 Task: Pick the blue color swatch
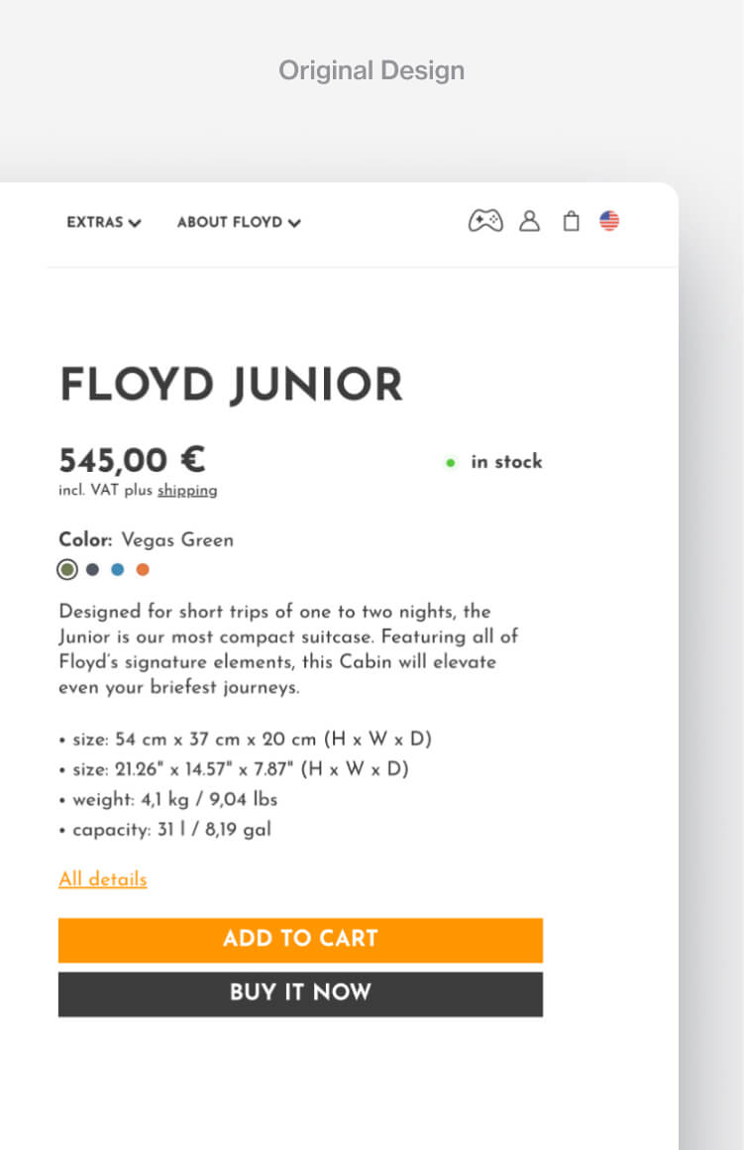click(118, 570)
